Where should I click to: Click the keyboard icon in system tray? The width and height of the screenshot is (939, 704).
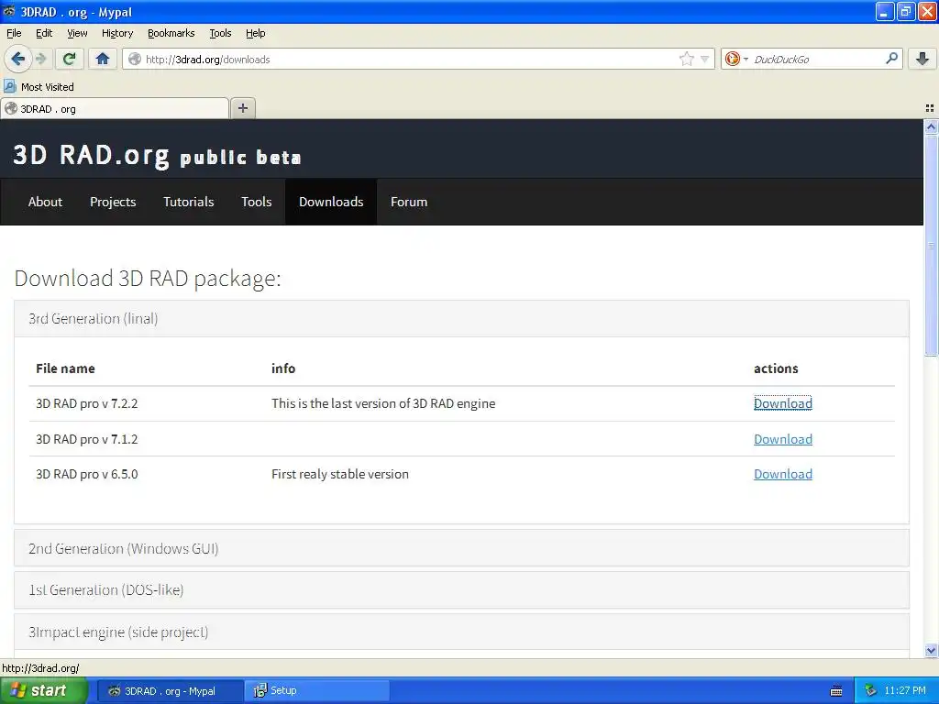point(836,691)
